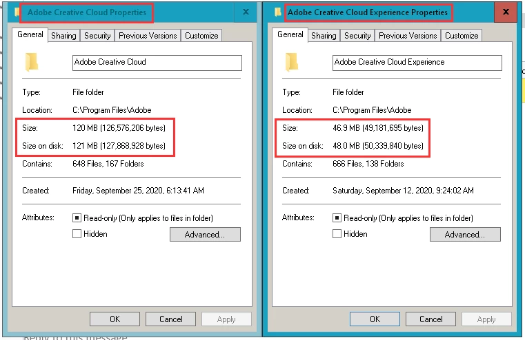Click size value '120 MB (126,576,206 bytes)'
The width and height of the screenshot is (525, 340).
(x=119, y=128)
